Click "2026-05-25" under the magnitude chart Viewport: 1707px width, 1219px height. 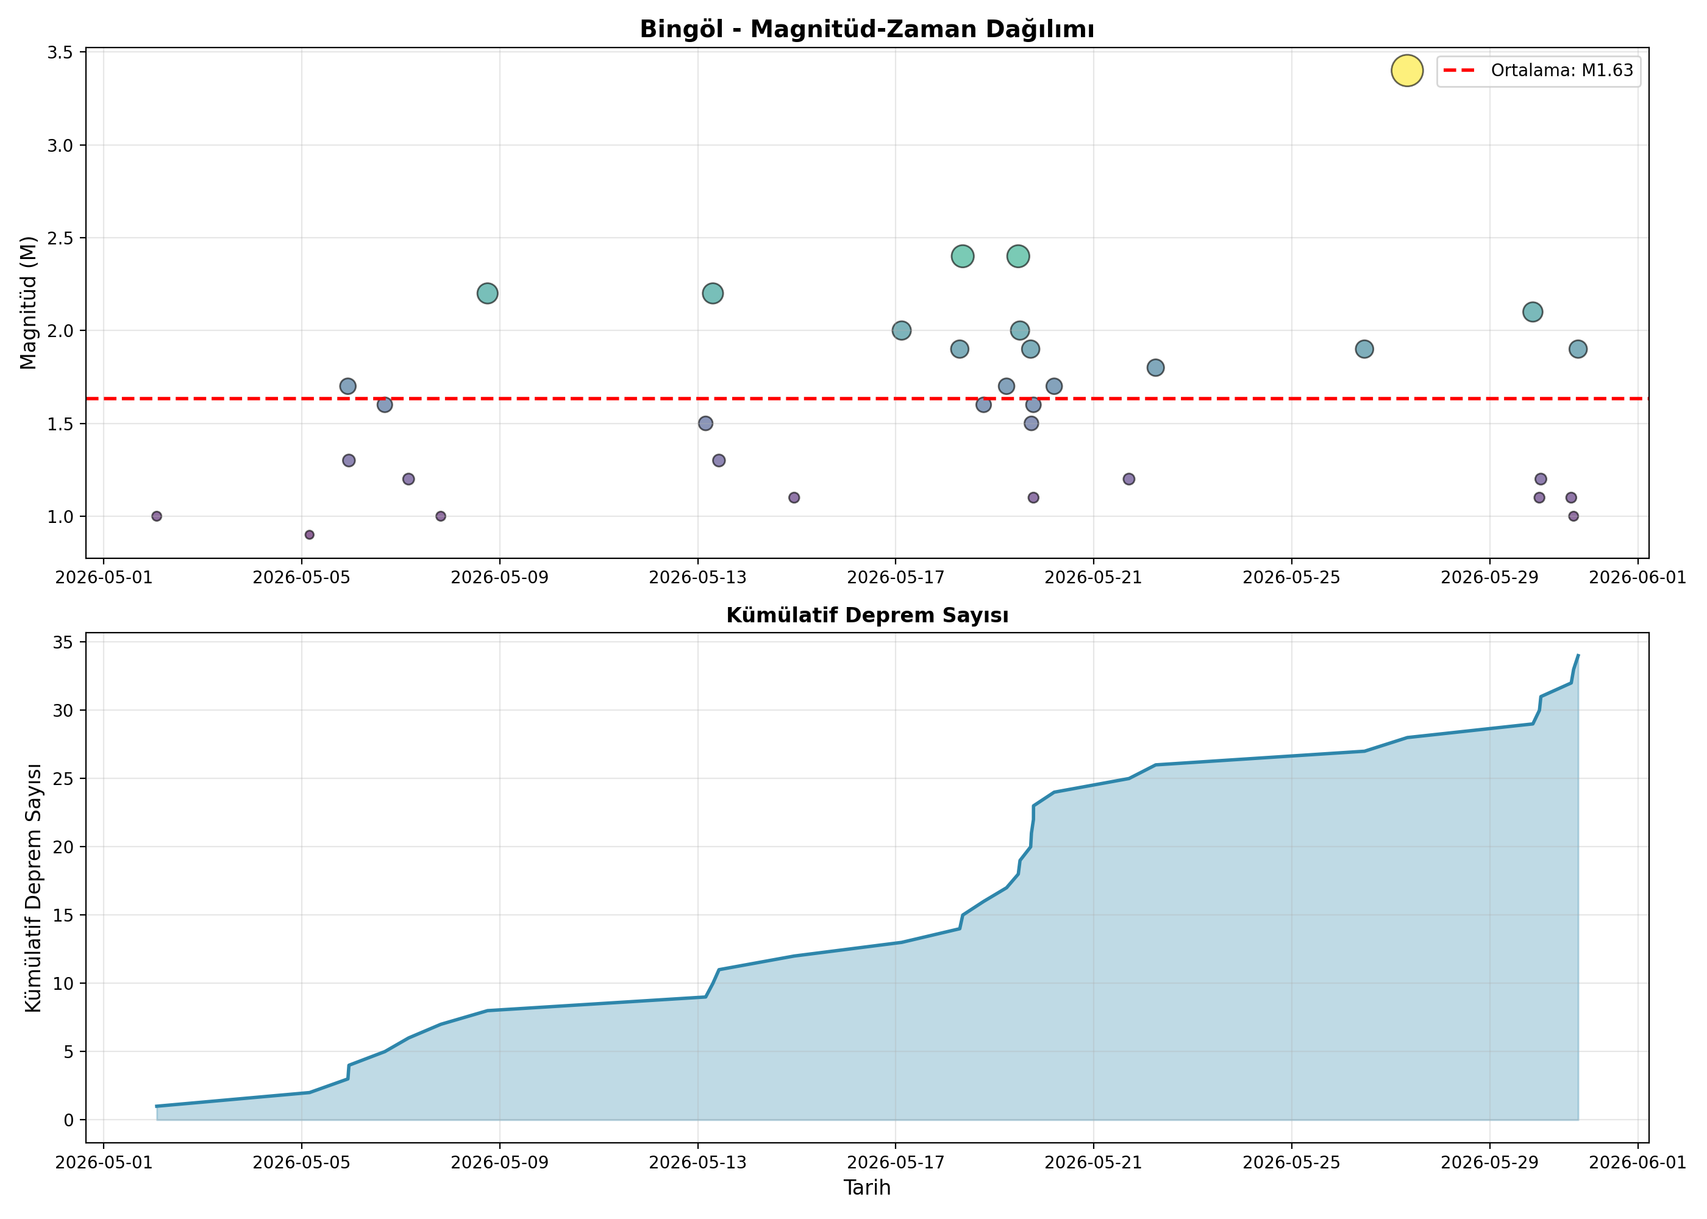tap(1292, 577)
